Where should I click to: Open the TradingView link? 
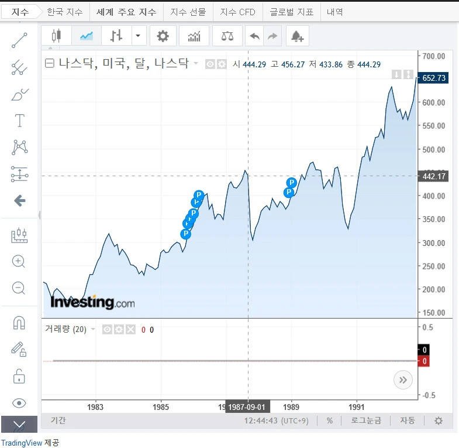pos(22,443)
